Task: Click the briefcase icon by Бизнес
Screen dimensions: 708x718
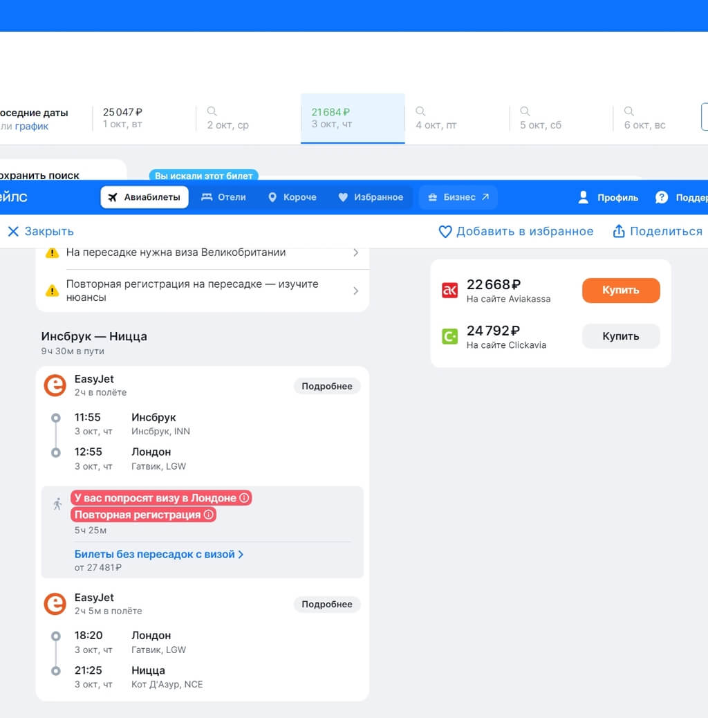Action: (x=433, y=197)
